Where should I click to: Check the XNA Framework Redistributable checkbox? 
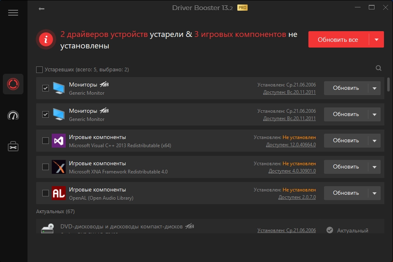(x=45, y=167)
